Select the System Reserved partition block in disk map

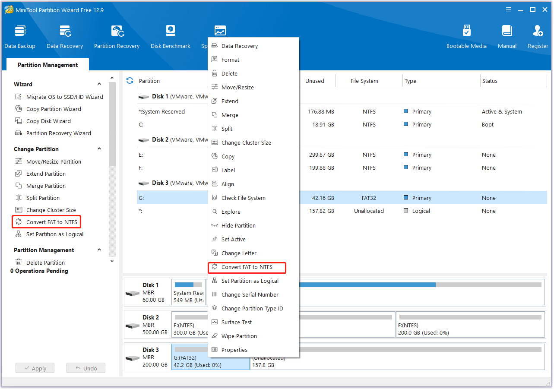(188, 292)
